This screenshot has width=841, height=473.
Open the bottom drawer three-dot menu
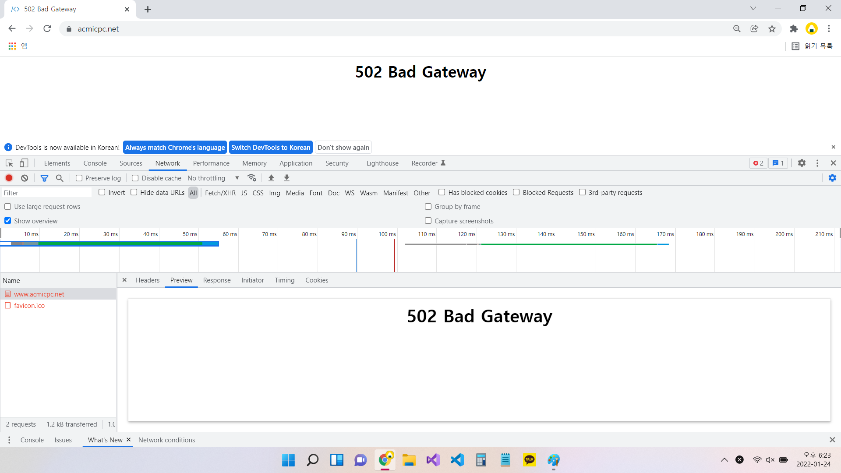pyautogui.click(x=9, y=440)
